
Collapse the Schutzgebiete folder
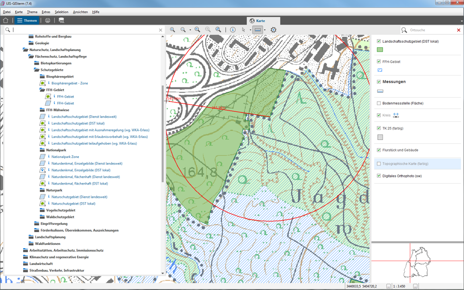(37, 70)
